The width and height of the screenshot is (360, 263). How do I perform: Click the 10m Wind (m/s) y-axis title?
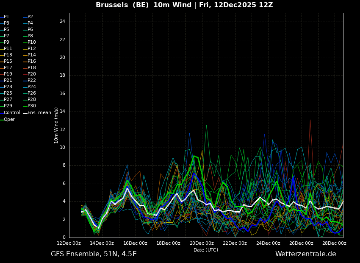coord(56,125)
